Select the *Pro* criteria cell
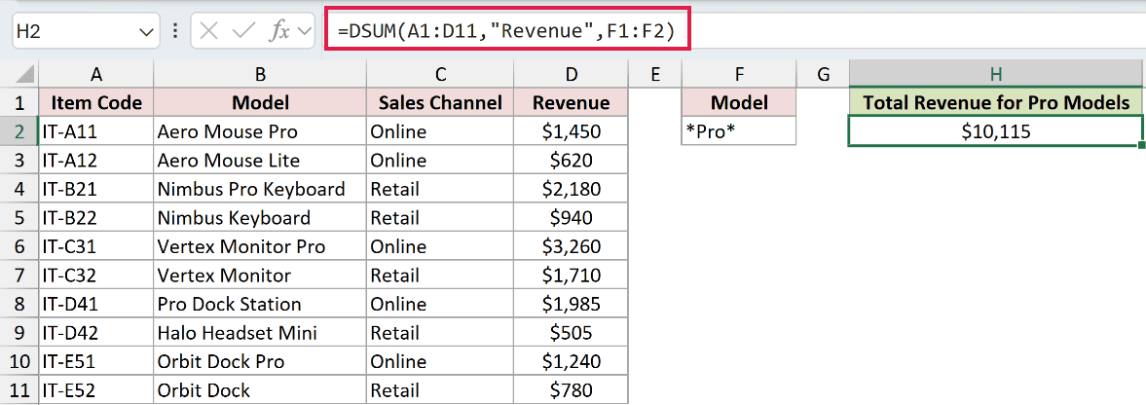The image size is (1146, 405). (739, 131)
